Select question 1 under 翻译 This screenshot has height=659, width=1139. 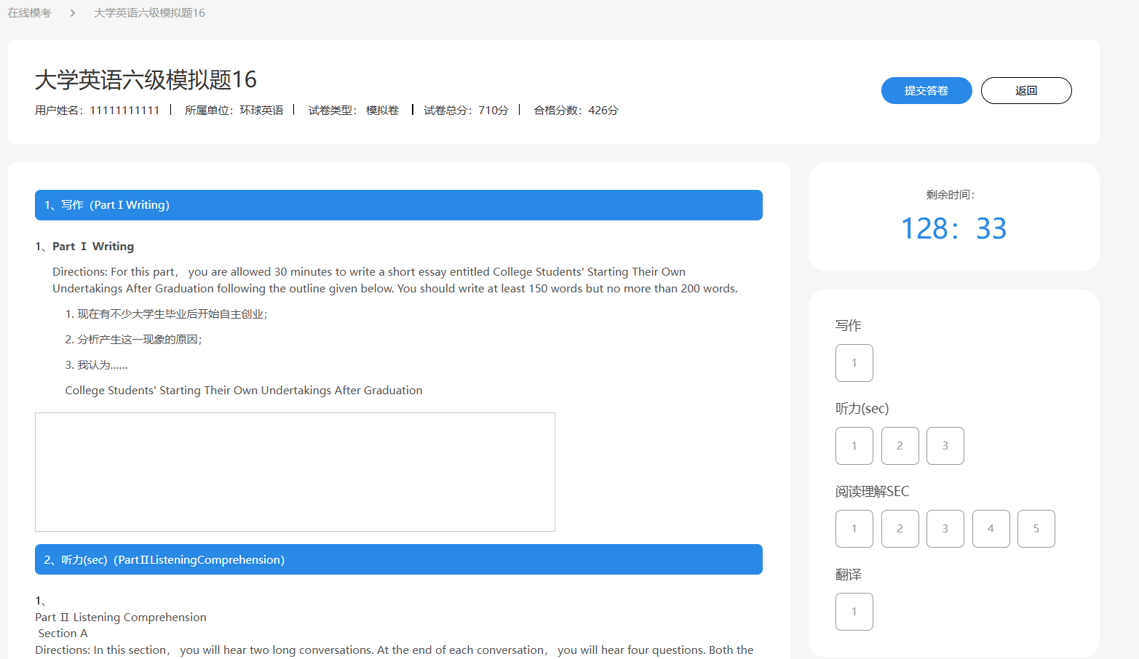854,612
